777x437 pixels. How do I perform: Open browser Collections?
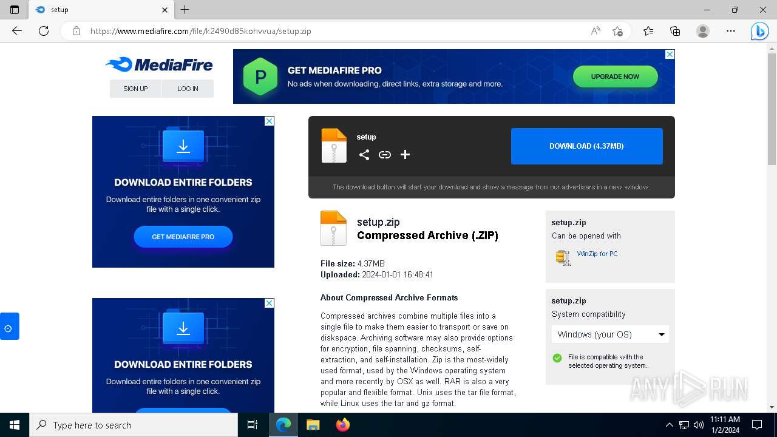[x=675, y=31]
